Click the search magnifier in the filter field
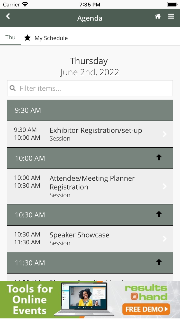 point(13,88)
